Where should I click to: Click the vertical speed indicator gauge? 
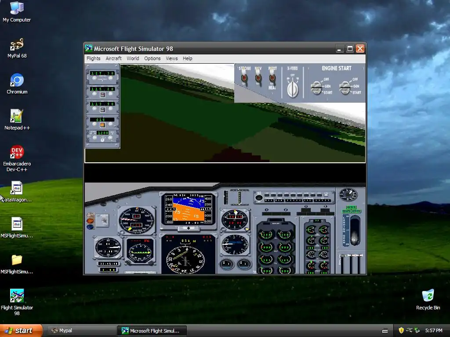tap(235, 245)
